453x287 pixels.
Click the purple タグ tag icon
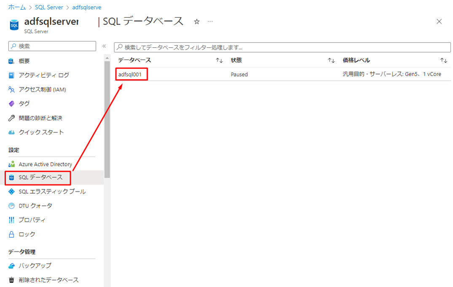tap(11, 103)
